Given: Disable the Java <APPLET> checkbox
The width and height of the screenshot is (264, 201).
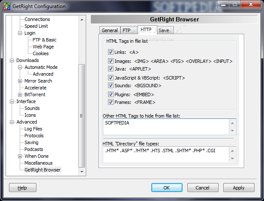Looking at the screenshot, I should point(111,69).
